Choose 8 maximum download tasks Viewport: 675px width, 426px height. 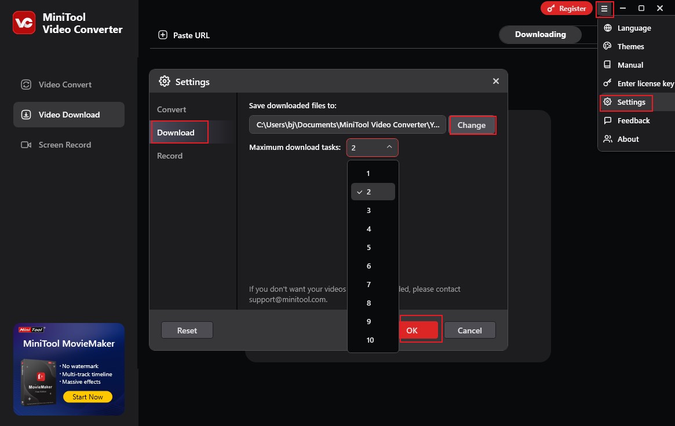[x=373, y=303]
